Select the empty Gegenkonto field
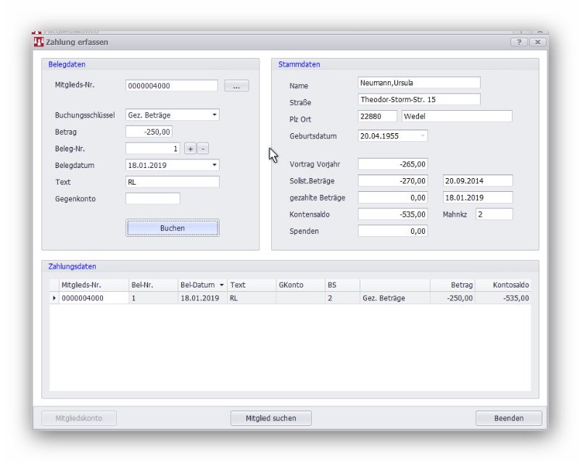 coord(152,198)
